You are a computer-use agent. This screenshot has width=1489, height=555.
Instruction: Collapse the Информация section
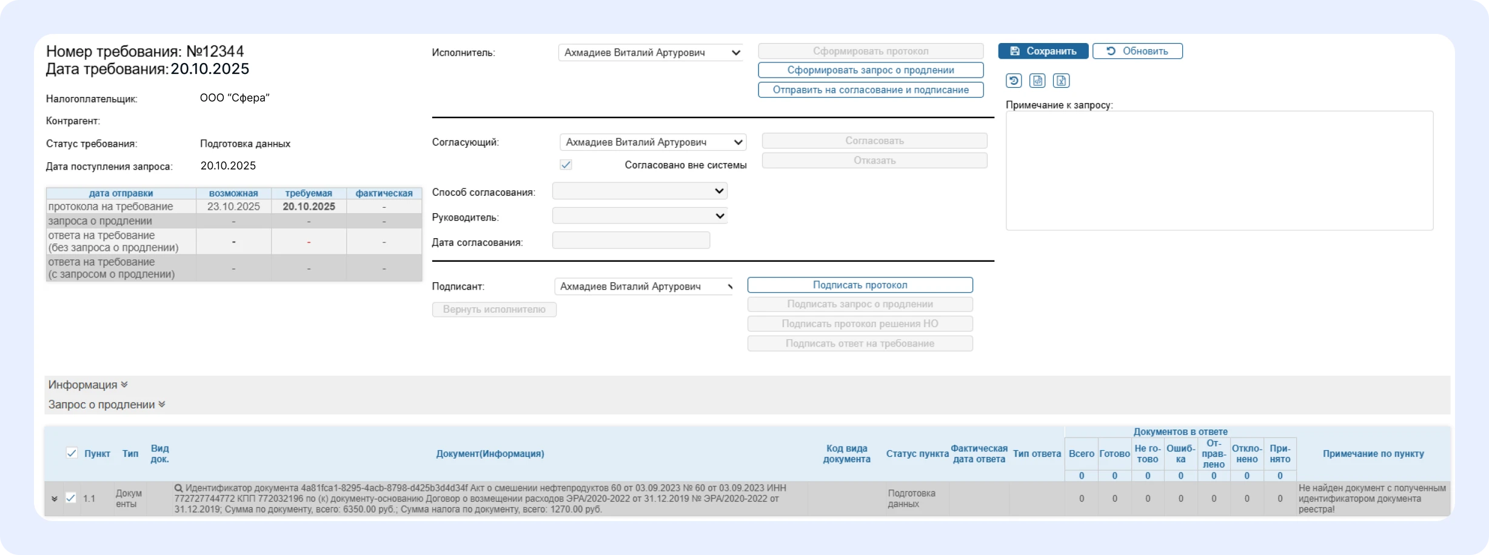(124, 384)
